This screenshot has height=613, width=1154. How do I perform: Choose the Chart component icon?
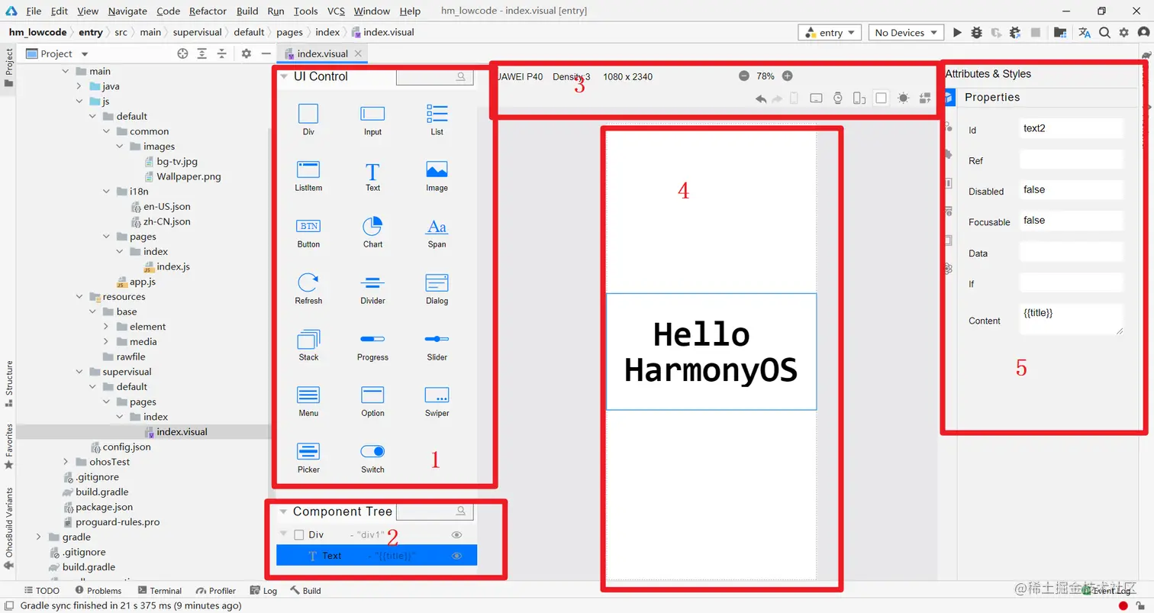pyautogui.click(x=372, y=226)
